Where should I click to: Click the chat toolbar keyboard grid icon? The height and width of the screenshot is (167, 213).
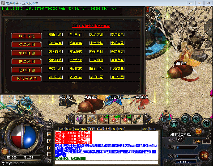click(x=114, y=129)
